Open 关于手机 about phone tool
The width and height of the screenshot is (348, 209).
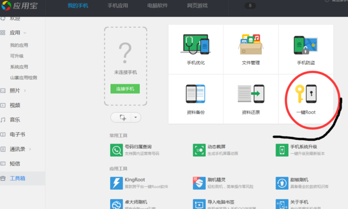tap(299, 204)
